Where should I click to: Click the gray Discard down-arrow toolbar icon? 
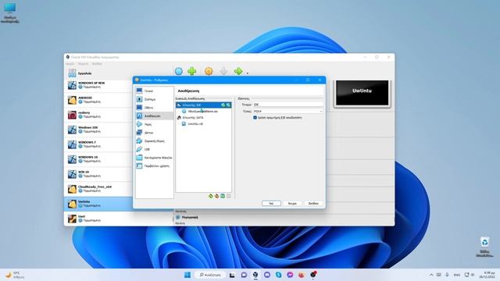click(223, 71)
